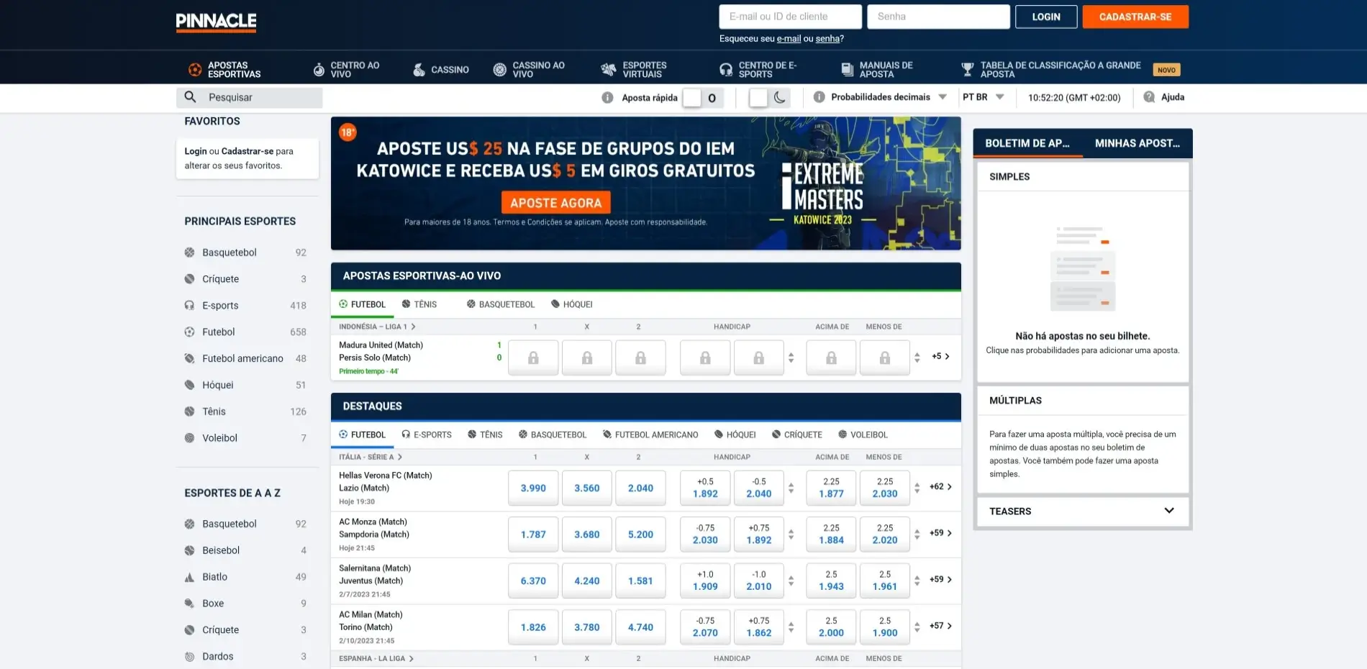Click the Aposte Agora banner button
Screen dimensions: 1367x669
click(x=555, y=203)
